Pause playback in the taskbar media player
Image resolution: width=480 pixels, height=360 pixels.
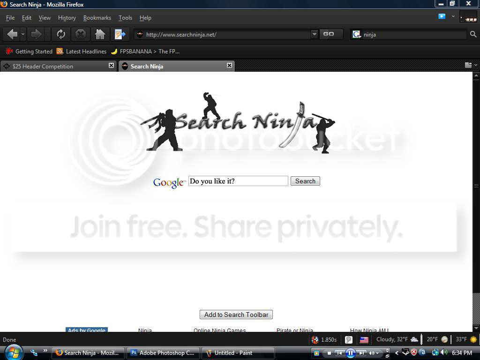pyautogui.click(x=351, y=353)
